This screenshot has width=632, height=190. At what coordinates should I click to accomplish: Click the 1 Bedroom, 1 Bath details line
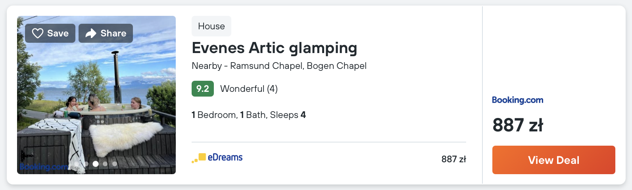pyautogui.click(x=248, y=115)
